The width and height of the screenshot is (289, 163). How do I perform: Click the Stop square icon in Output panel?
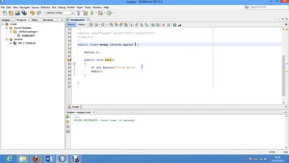coord(68,127)
